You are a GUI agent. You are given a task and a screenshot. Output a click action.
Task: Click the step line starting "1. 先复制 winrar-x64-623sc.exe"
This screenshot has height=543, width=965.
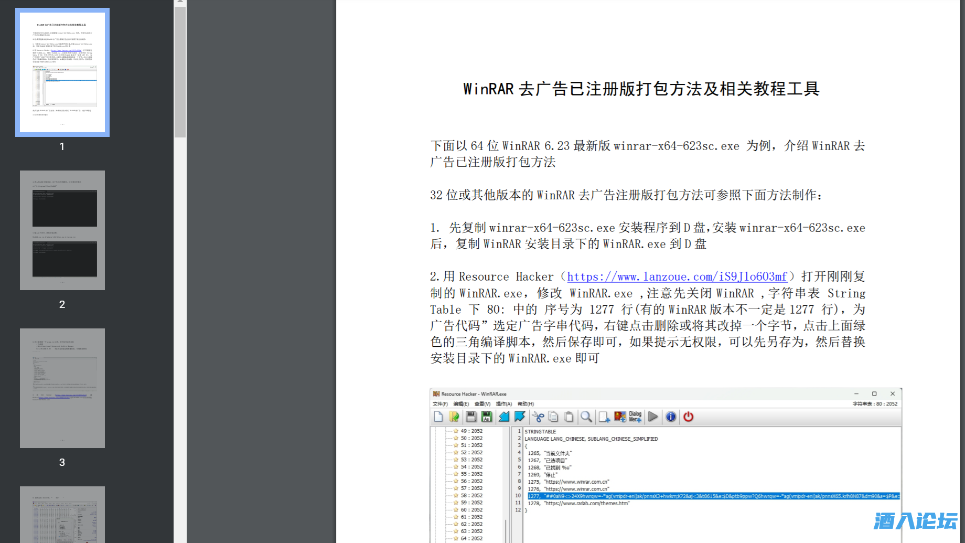pyautogui.click(x=648, y=228)
